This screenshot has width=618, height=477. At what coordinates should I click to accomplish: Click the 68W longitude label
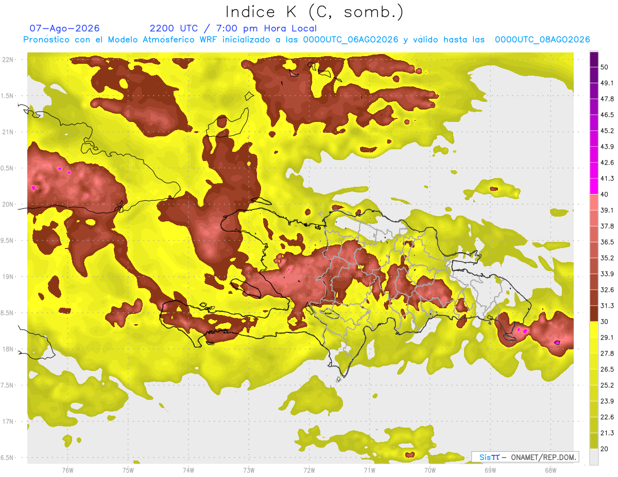(551, 470)
